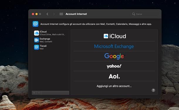Screen dimensions: 179x110
Task: Click Aggiungi un altro account...
Action: [114, 86]
